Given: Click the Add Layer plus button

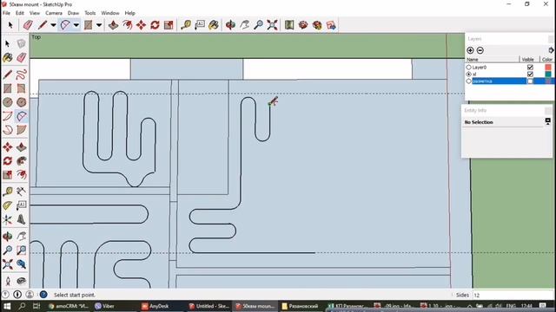Looking at the screenshot, I should [x=470, y=50].
